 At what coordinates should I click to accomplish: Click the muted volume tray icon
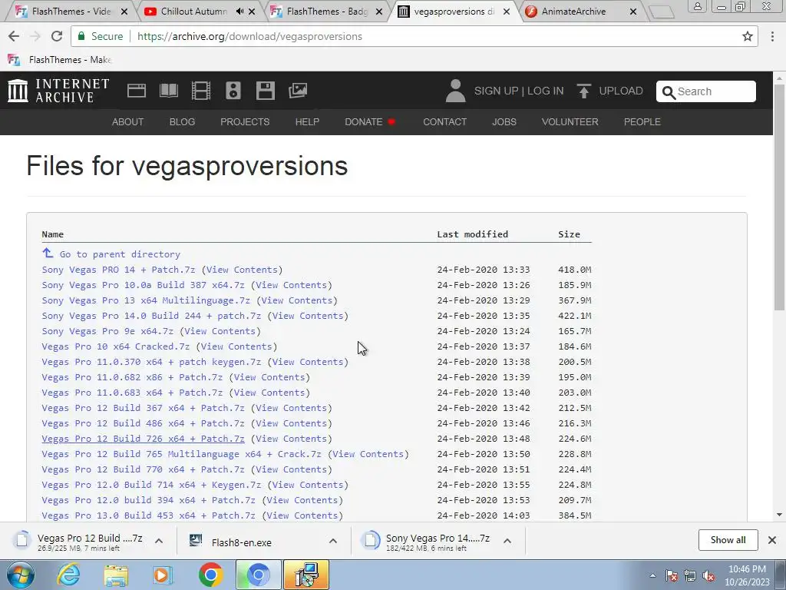[x=708, y=576]
